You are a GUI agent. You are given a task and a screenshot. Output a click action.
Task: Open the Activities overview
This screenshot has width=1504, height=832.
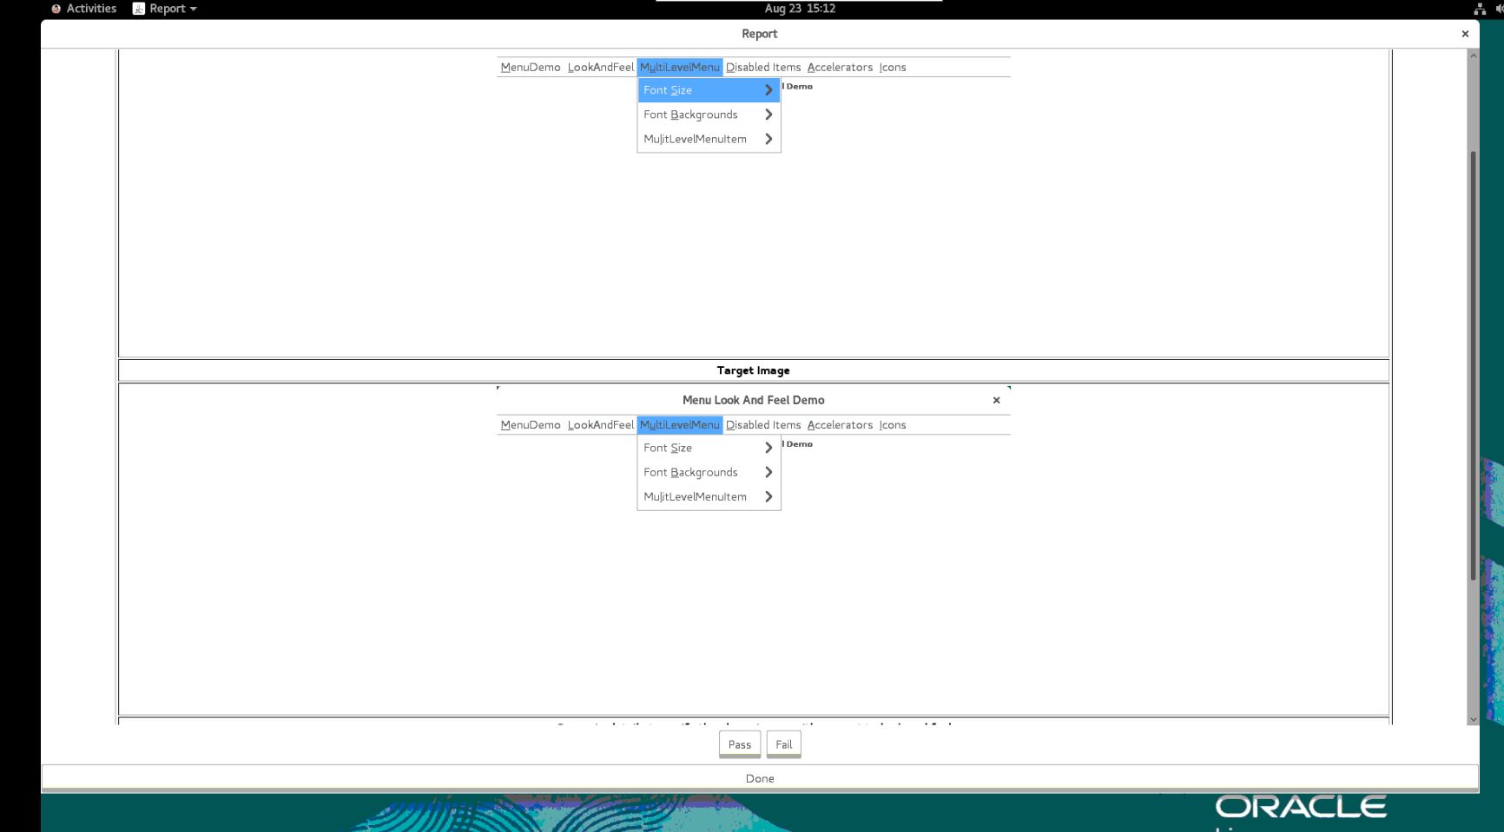[x=84, y=9]
